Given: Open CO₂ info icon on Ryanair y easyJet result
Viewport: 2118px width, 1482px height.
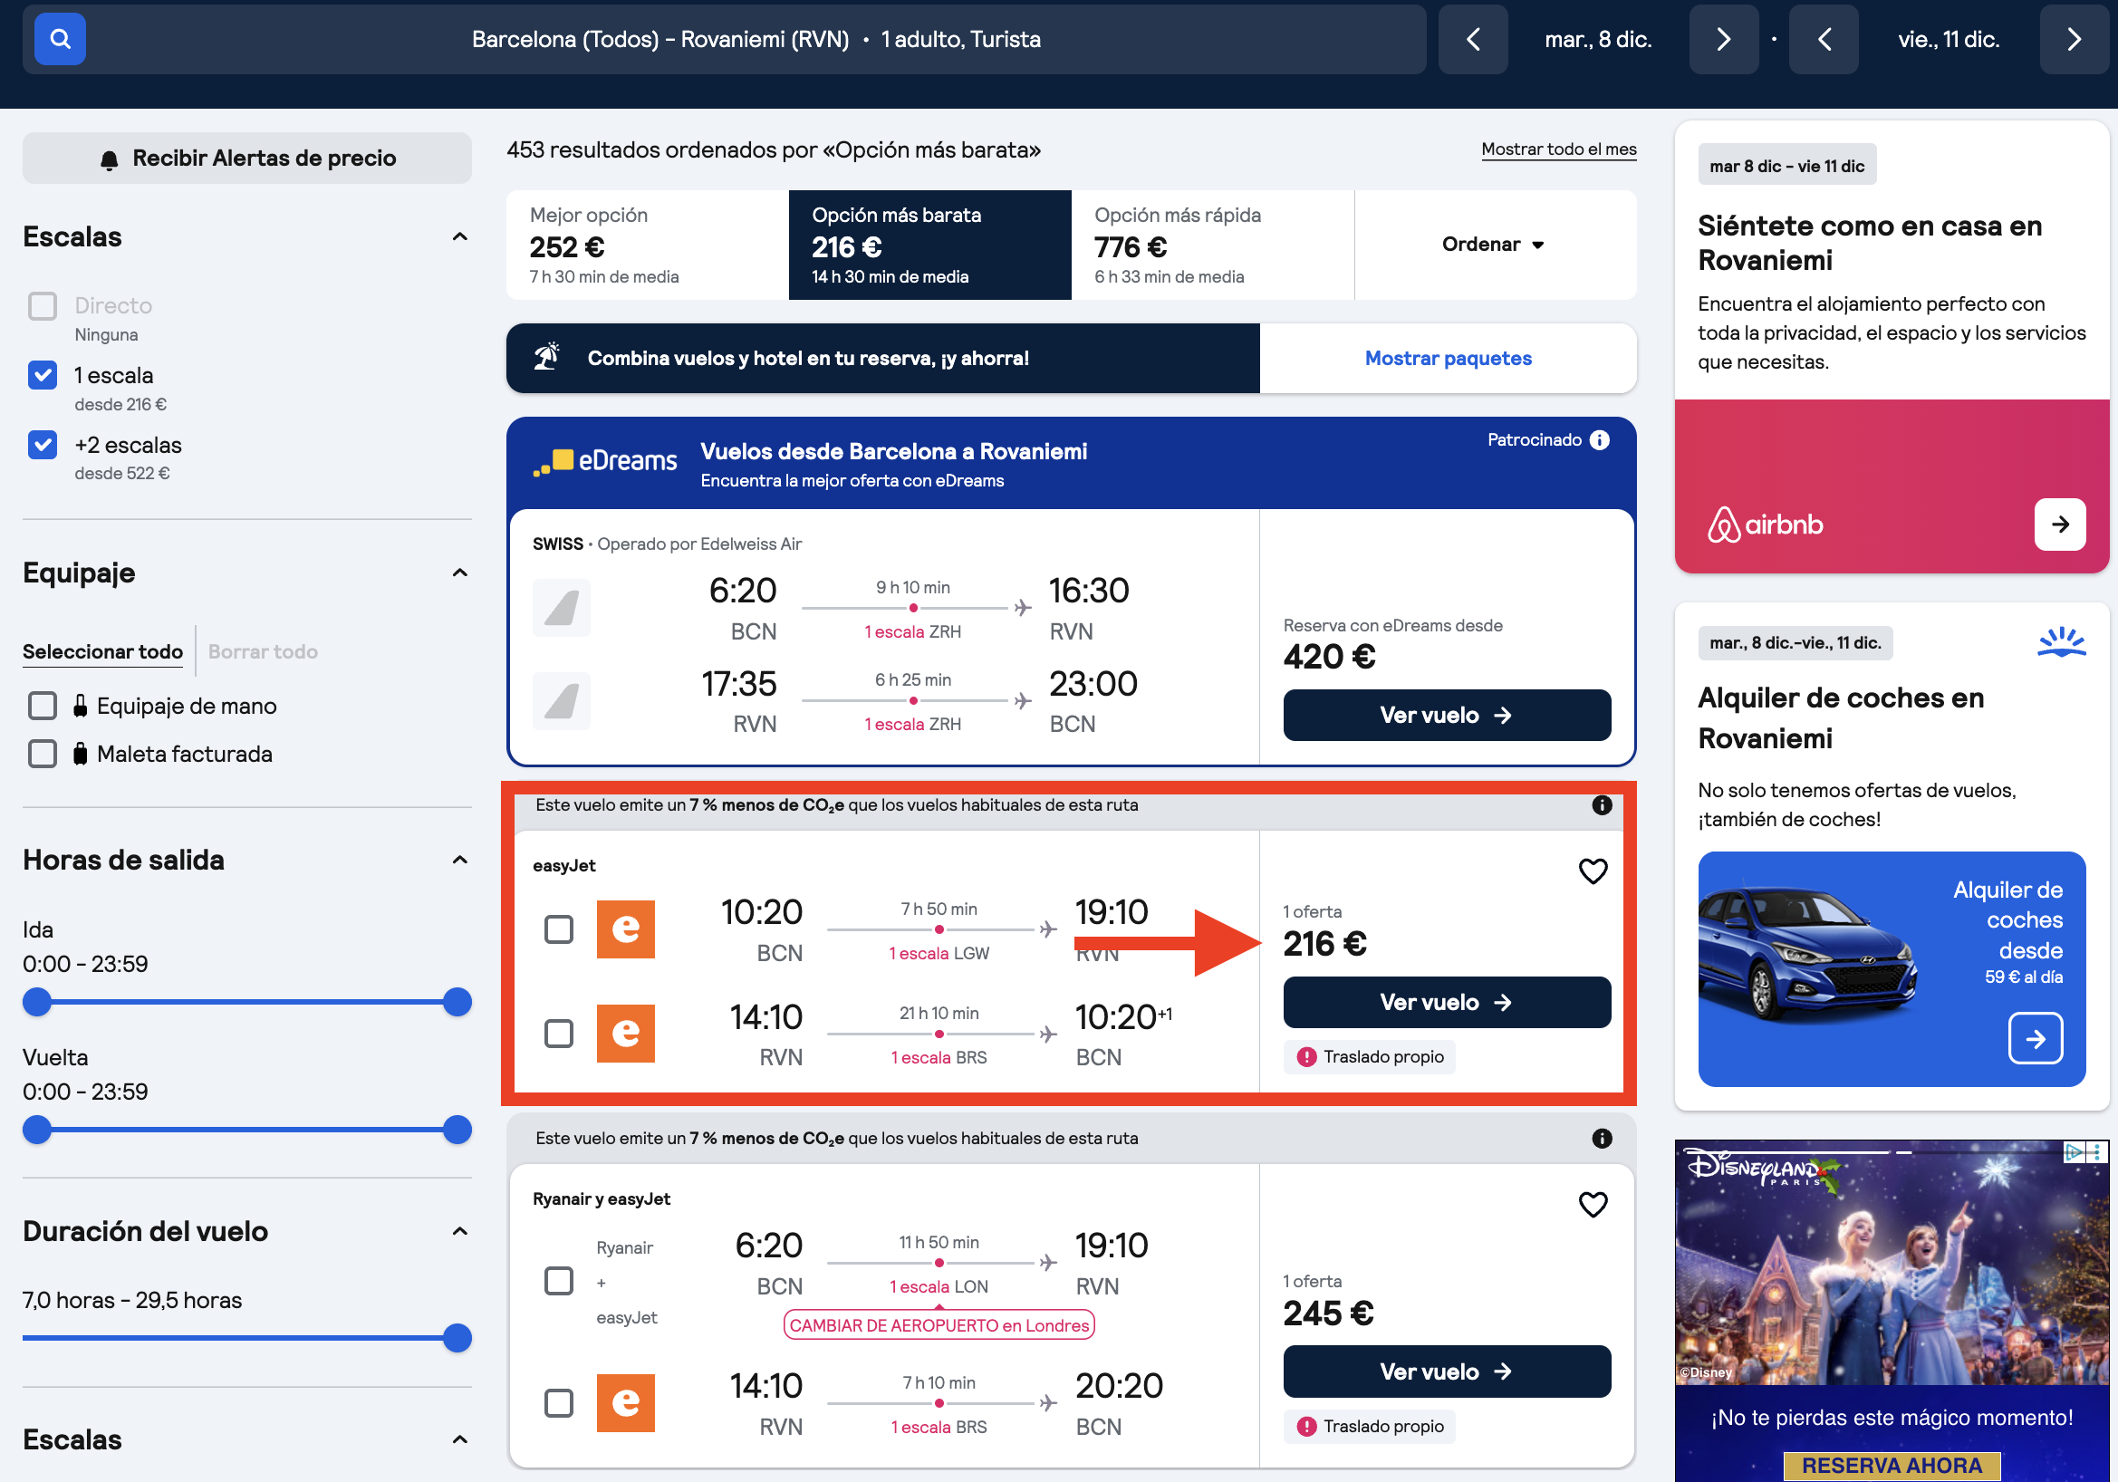Looking at the screenshot, I should pyautogui.click(x=1602, y=1138).
